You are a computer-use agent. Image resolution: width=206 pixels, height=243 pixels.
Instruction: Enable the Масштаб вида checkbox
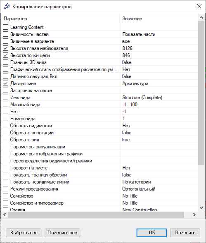[x=5, y=105]
